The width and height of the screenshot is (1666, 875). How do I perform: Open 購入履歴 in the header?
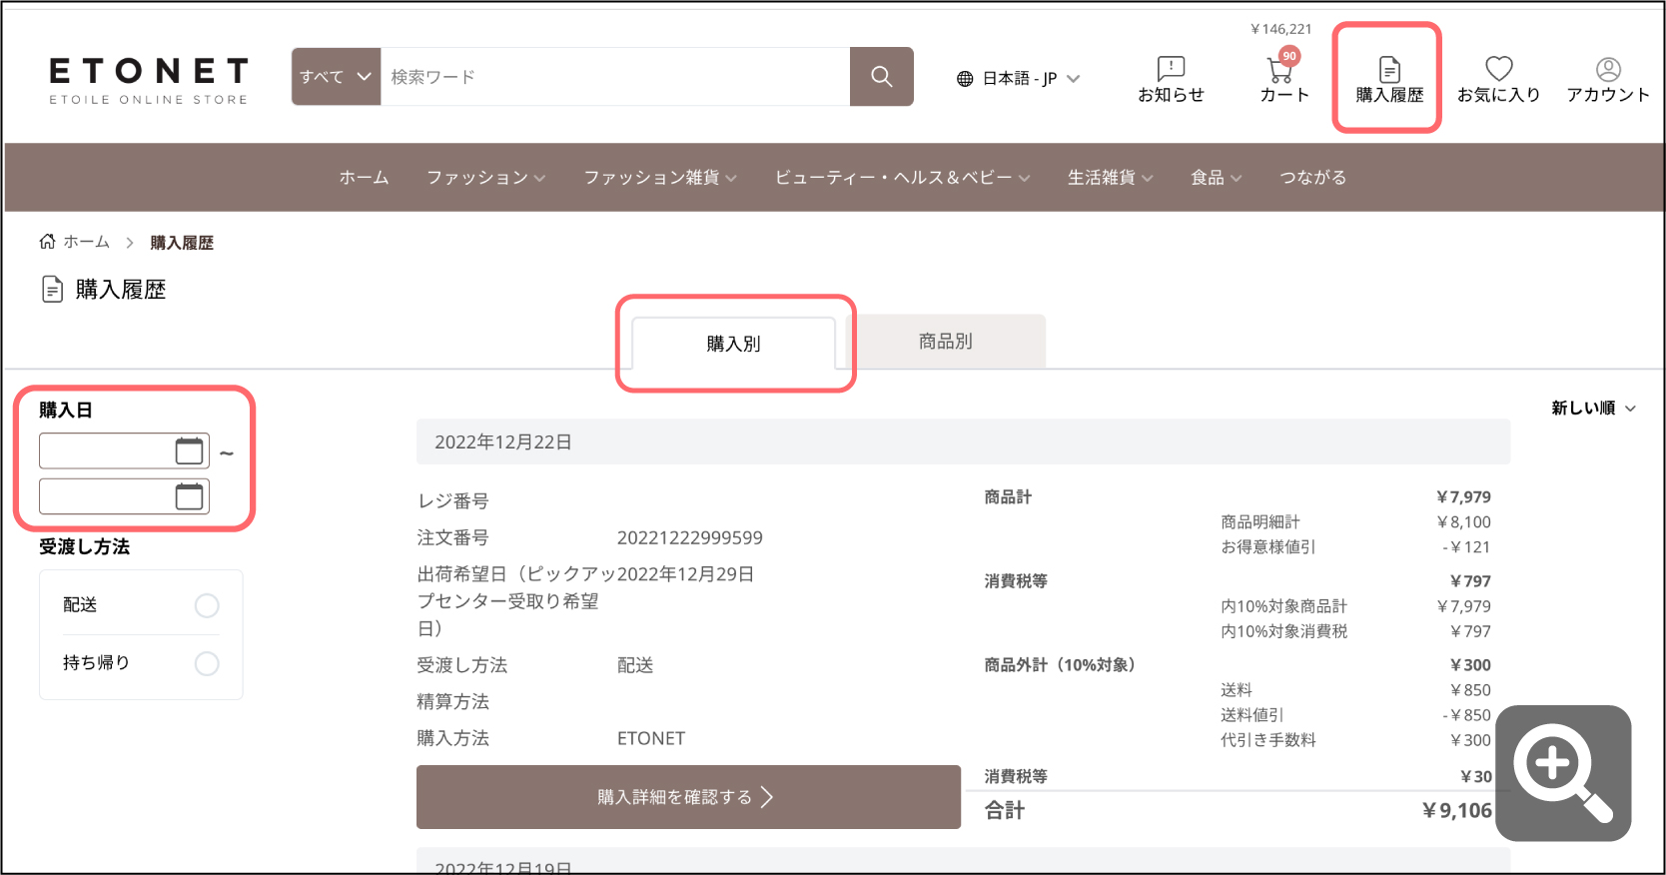(x=1389, y=80)
